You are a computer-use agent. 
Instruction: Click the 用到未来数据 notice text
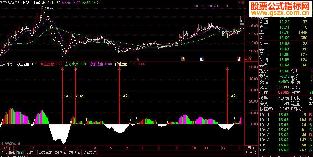point(10,144)
